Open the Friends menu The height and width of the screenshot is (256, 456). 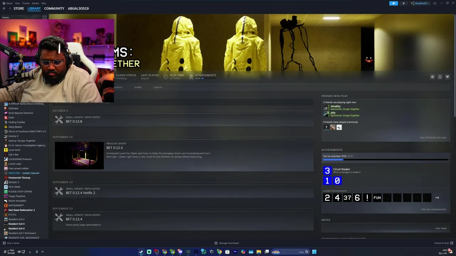click(26, 3)
